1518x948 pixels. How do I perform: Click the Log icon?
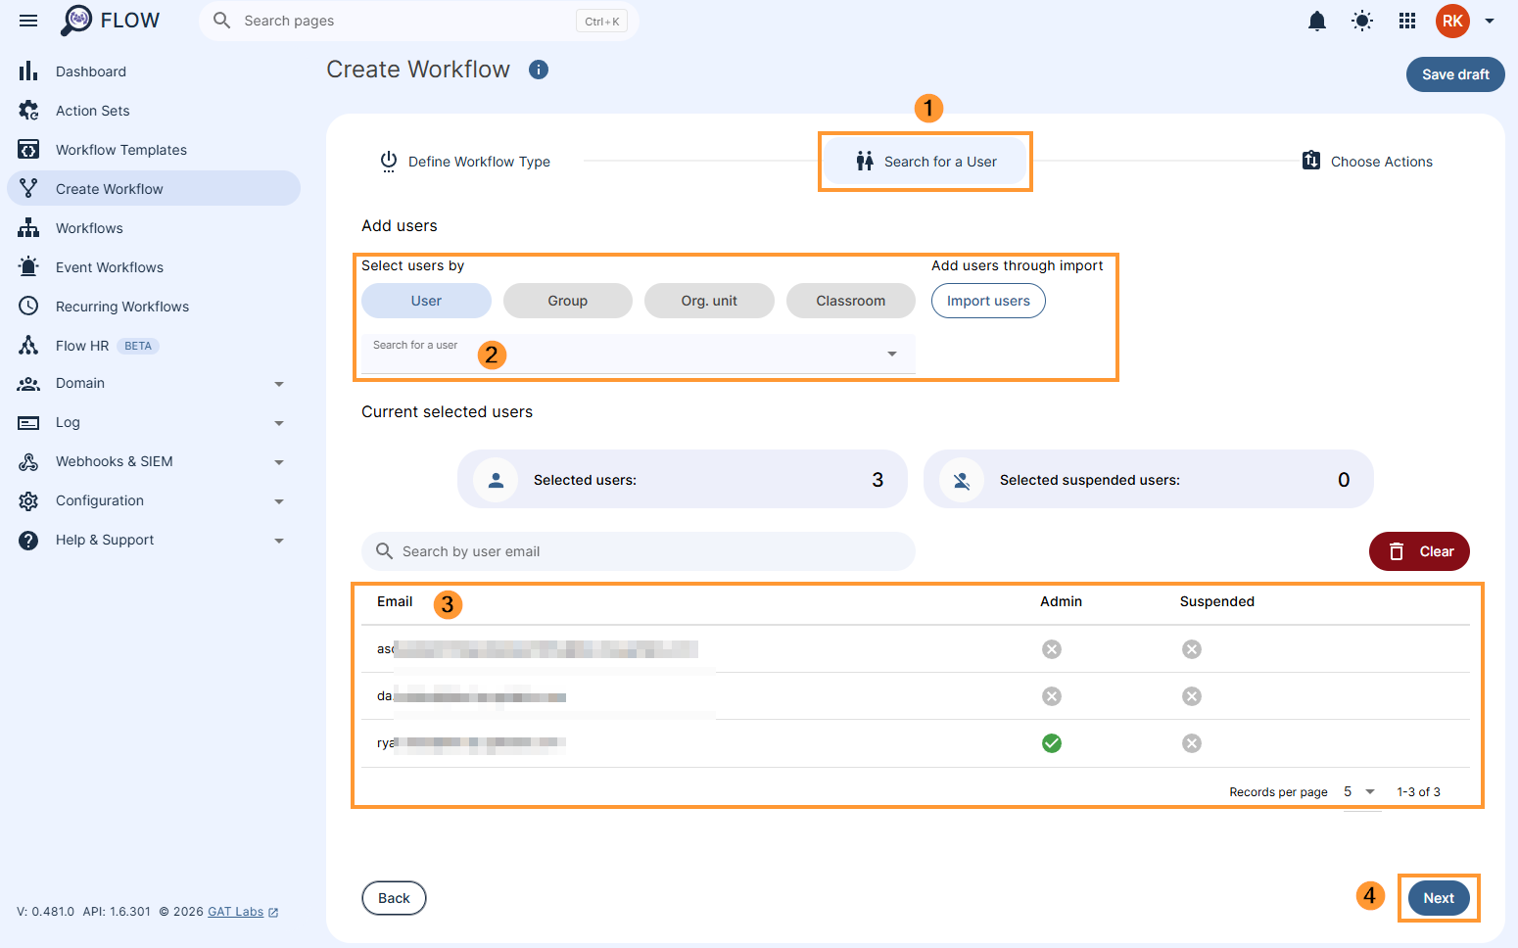click(28, 423)
